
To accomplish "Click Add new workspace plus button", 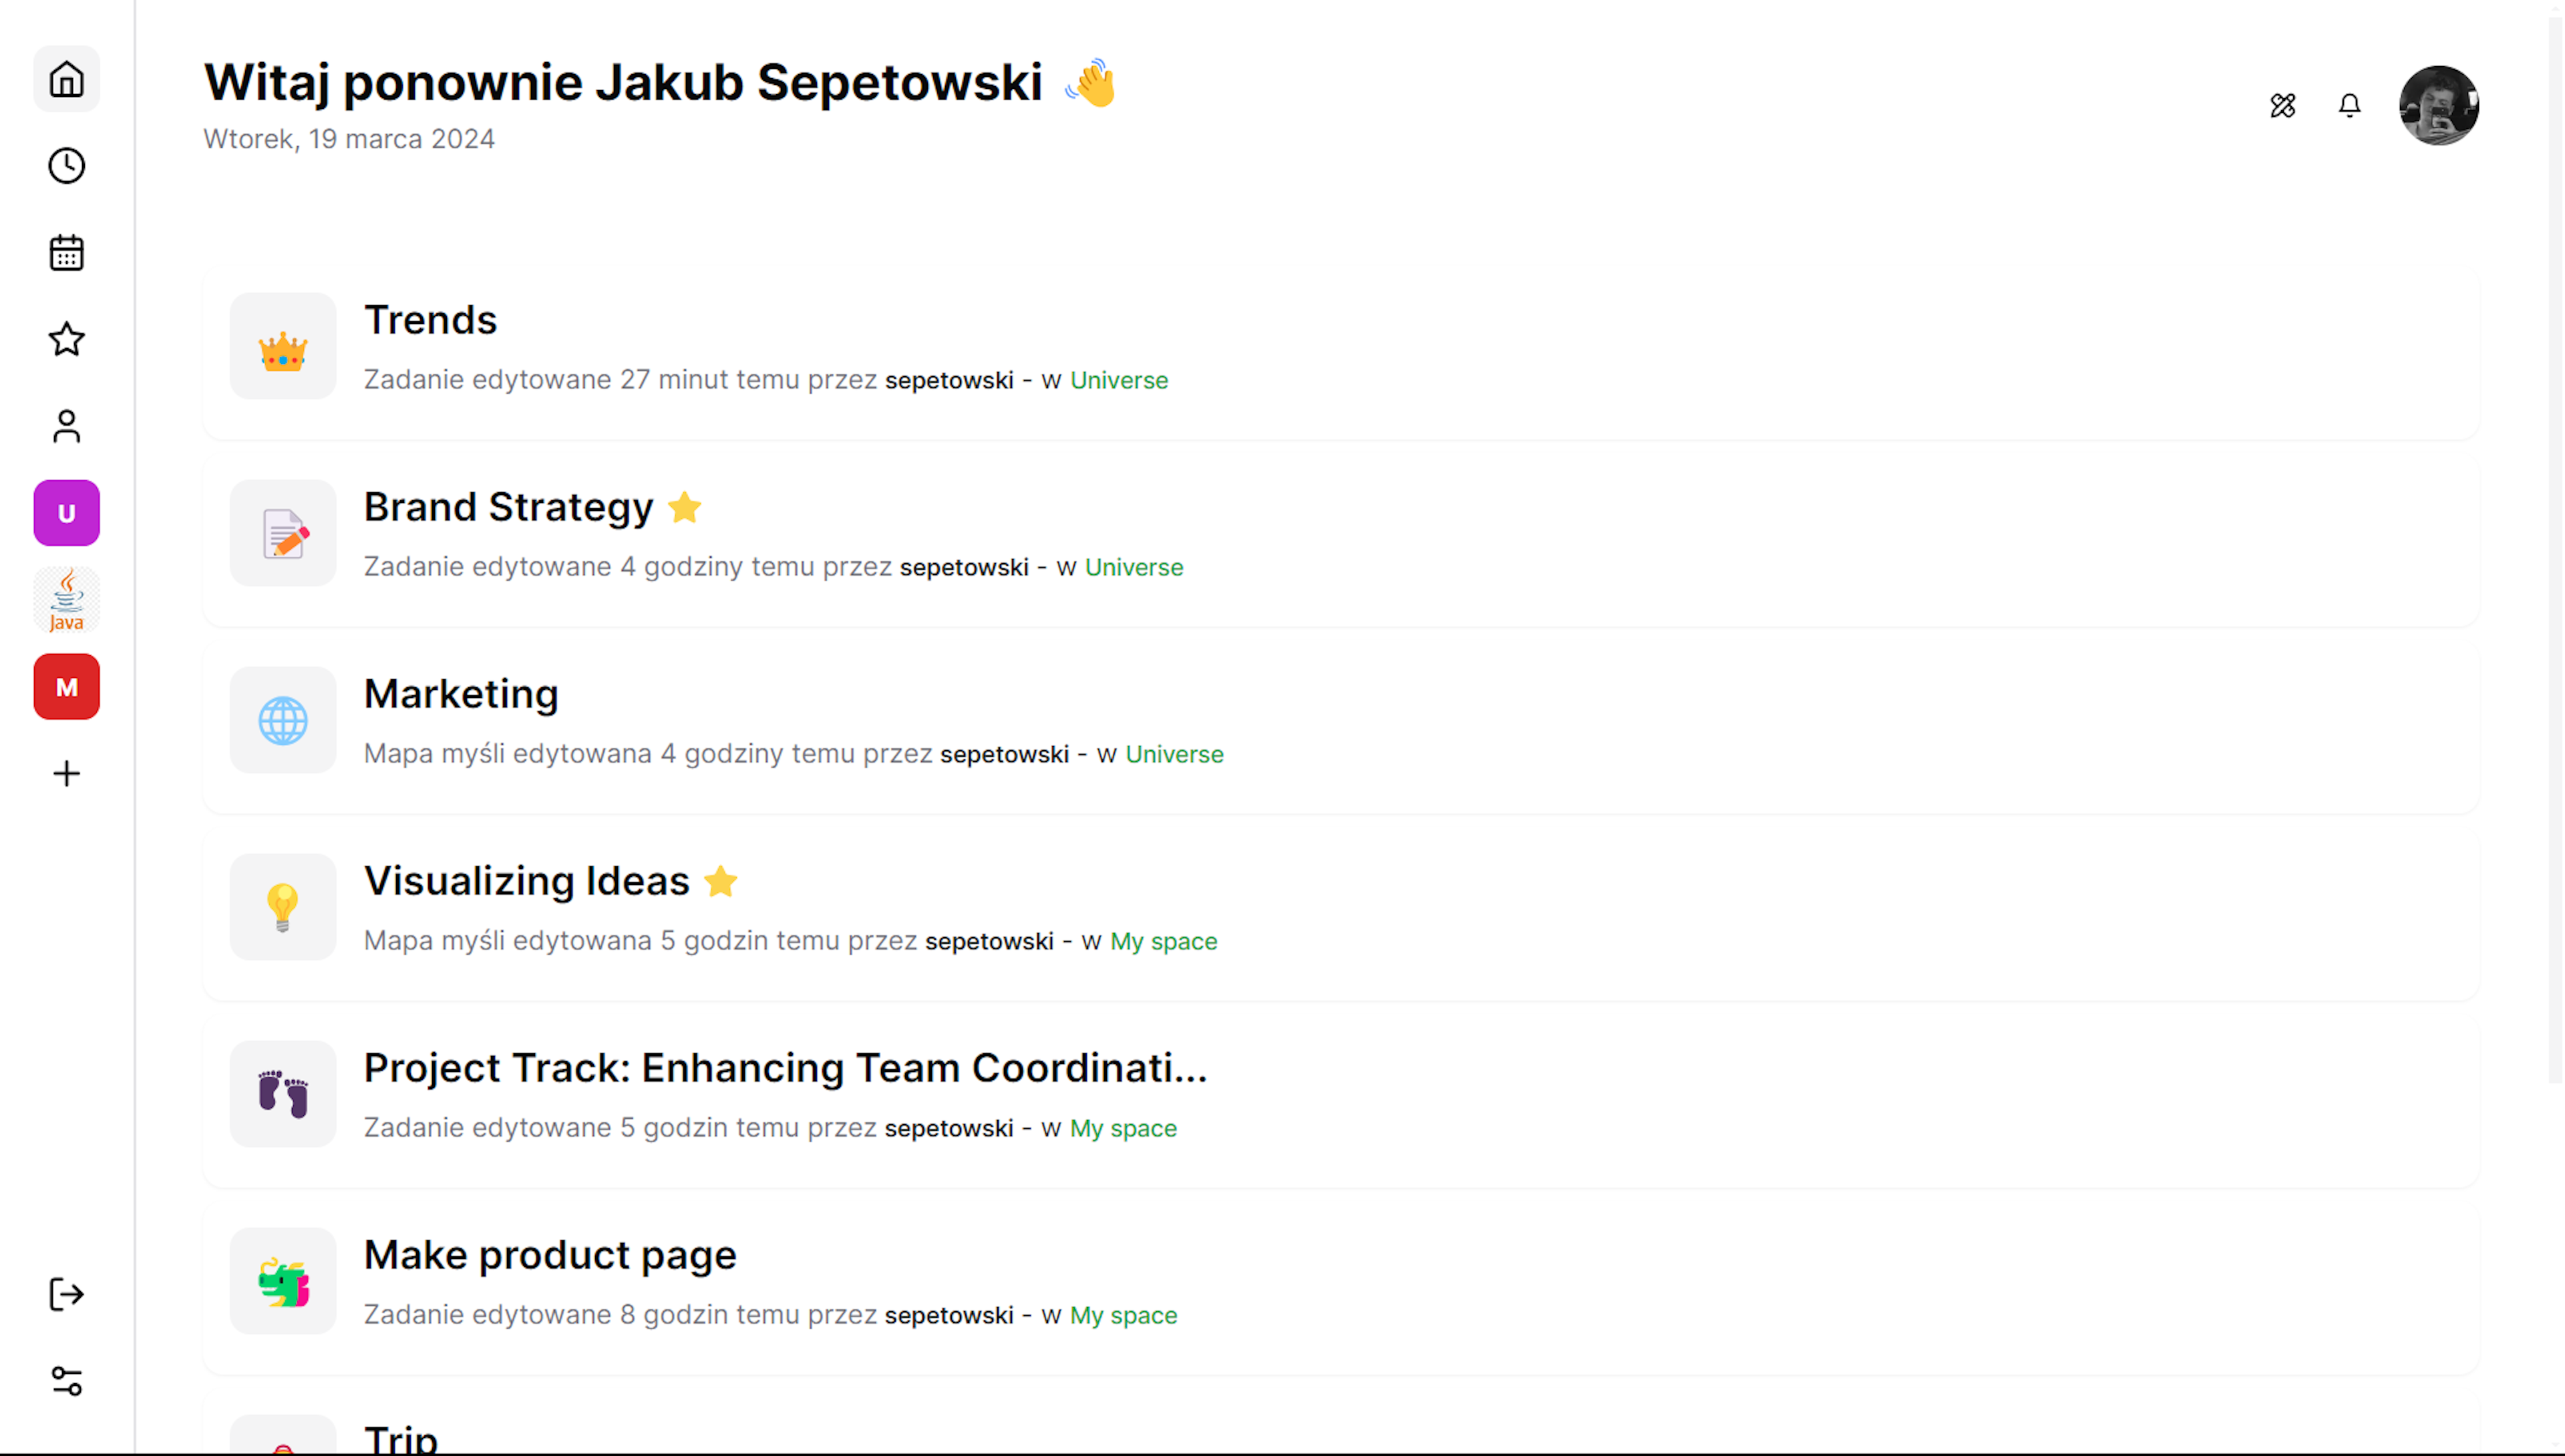I will click(x=67, y=773).
